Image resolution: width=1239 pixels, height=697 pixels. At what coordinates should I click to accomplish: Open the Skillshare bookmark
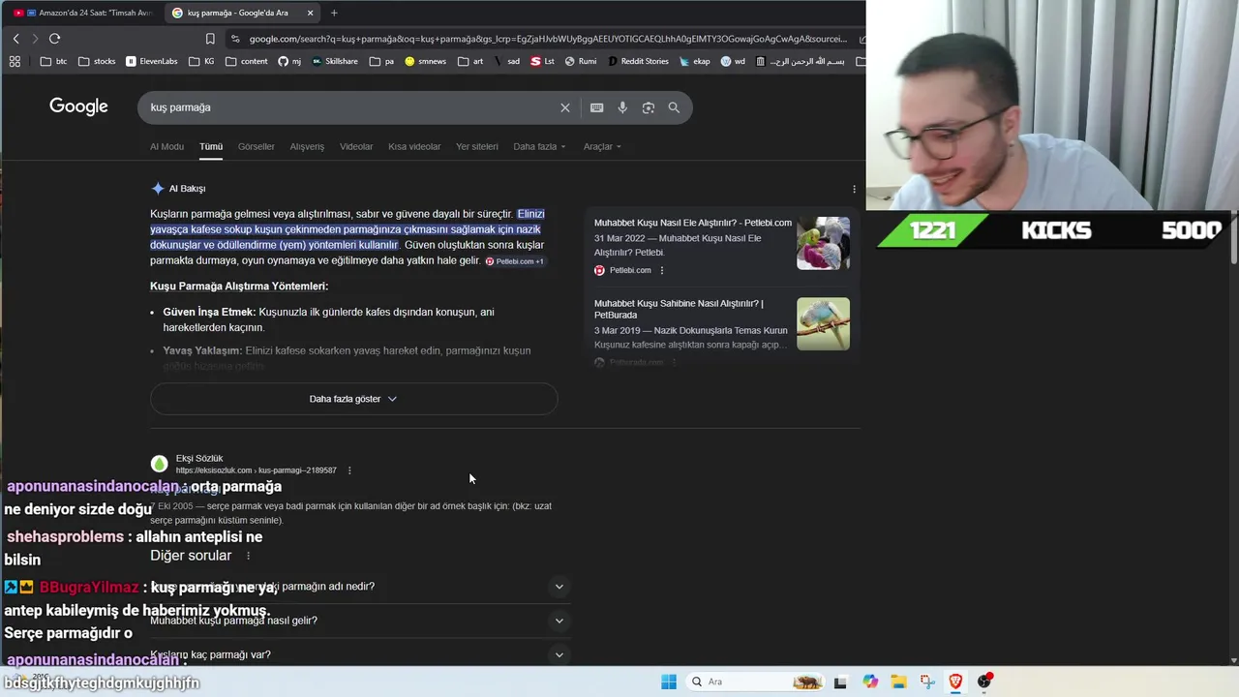pos(335,61)
